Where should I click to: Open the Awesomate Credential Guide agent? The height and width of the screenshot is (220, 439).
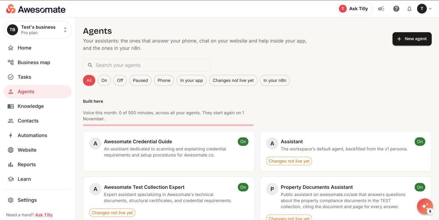coord(169,151)
